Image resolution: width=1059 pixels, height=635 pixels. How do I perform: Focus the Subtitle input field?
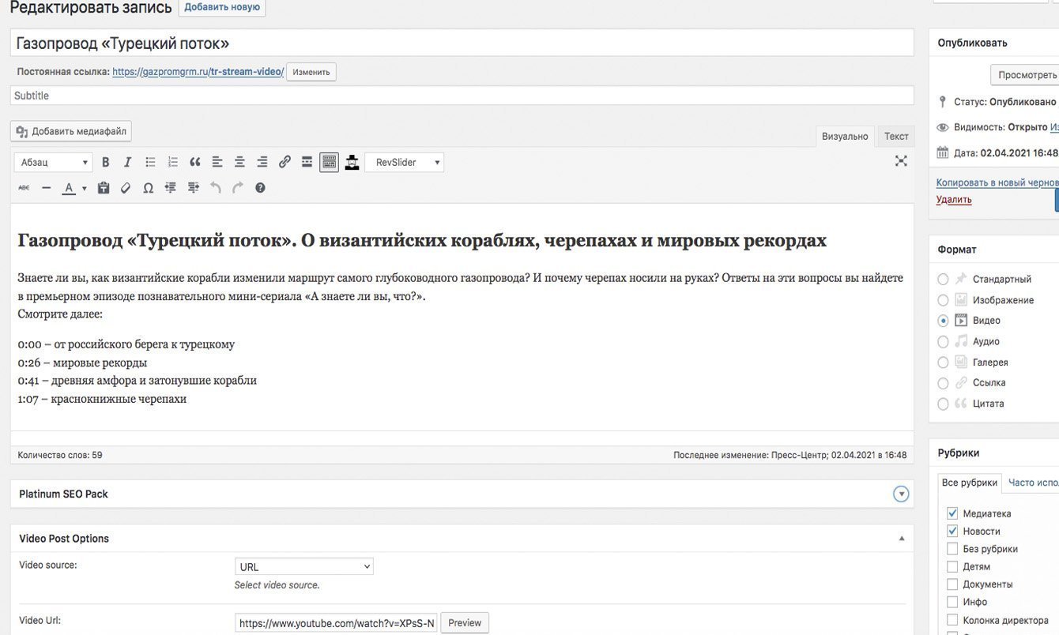coord(462,96)
